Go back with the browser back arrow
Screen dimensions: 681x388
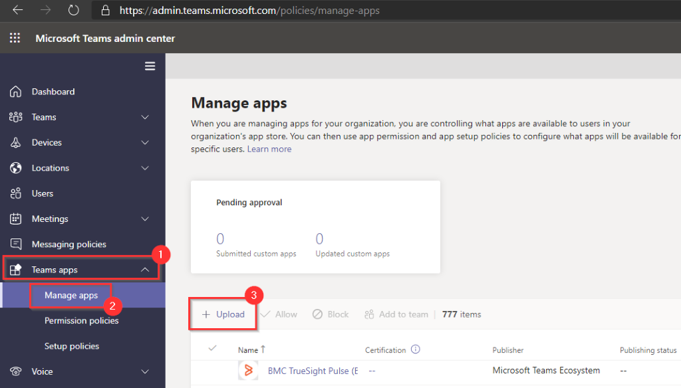click(x=17, y=10)
